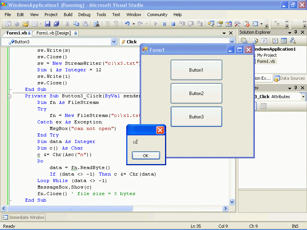
Task: Click the Paste clipboard icon
Action: [85, 24]
